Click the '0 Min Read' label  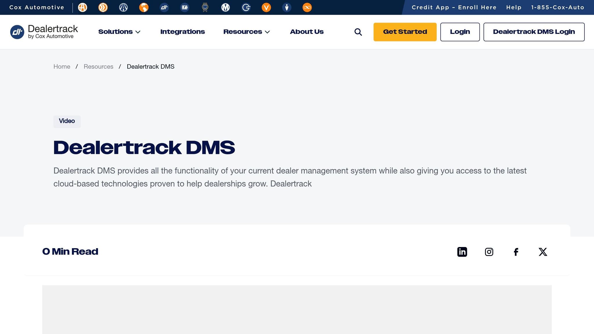click(70, 252)
